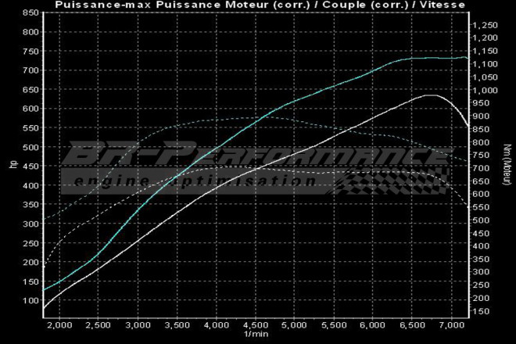Click the BR-Performance watermark logo

(x=258, y=156)
